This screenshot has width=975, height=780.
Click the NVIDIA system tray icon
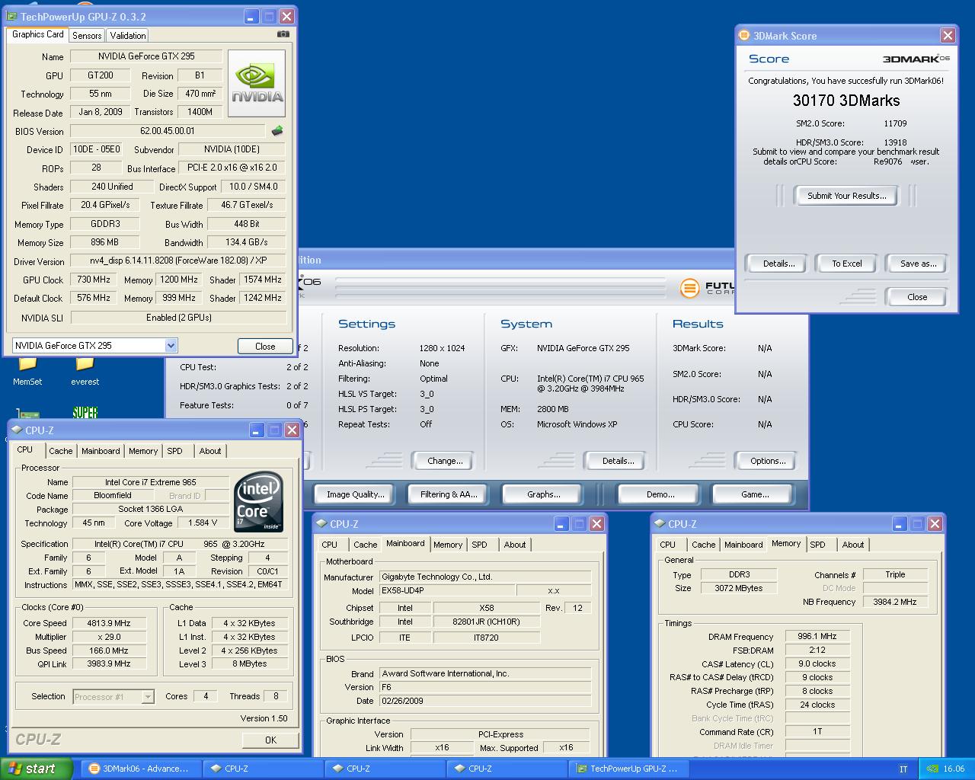point(932,769)
